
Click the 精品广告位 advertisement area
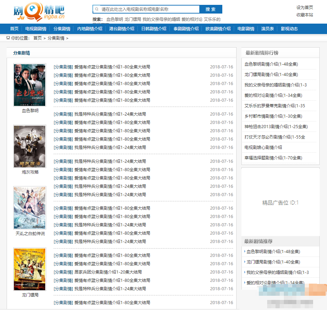(x=280, y=203)
